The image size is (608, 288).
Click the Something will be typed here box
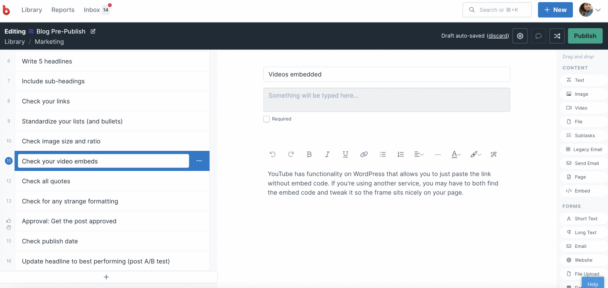pos(387,100)
